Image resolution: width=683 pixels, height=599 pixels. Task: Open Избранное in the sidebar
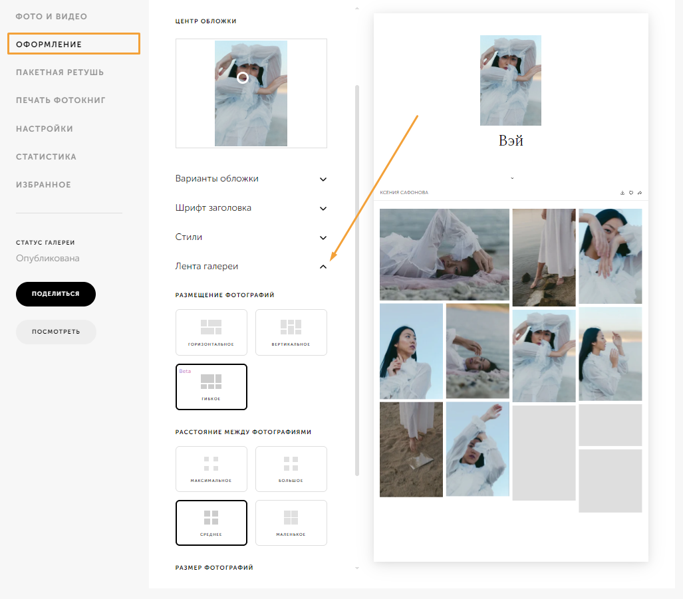tap(43, 185)
